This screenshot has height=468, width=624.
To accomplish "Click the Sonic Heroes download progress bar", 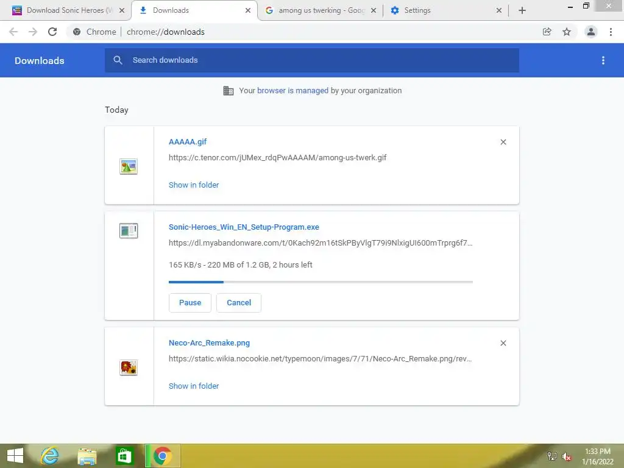I will [321, 282].
